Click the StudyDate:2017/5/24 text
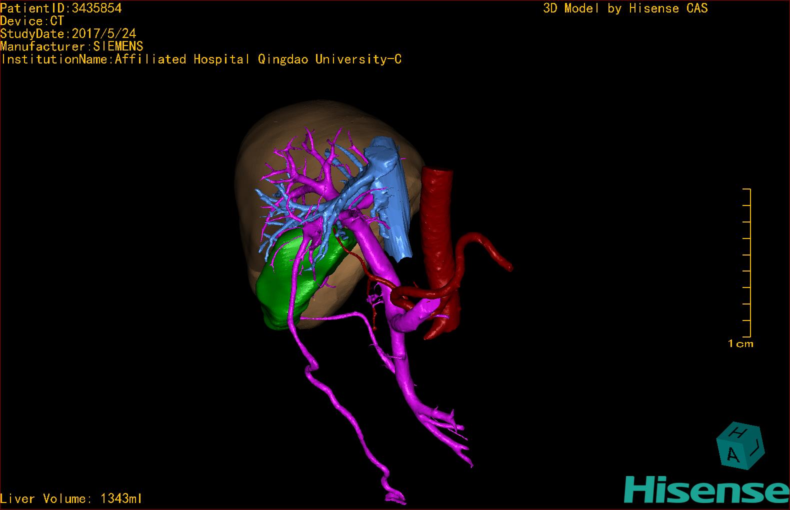 click(68, 33)
